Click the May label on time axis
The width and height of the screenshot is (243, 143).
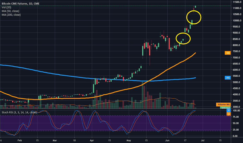coord(129,140)
